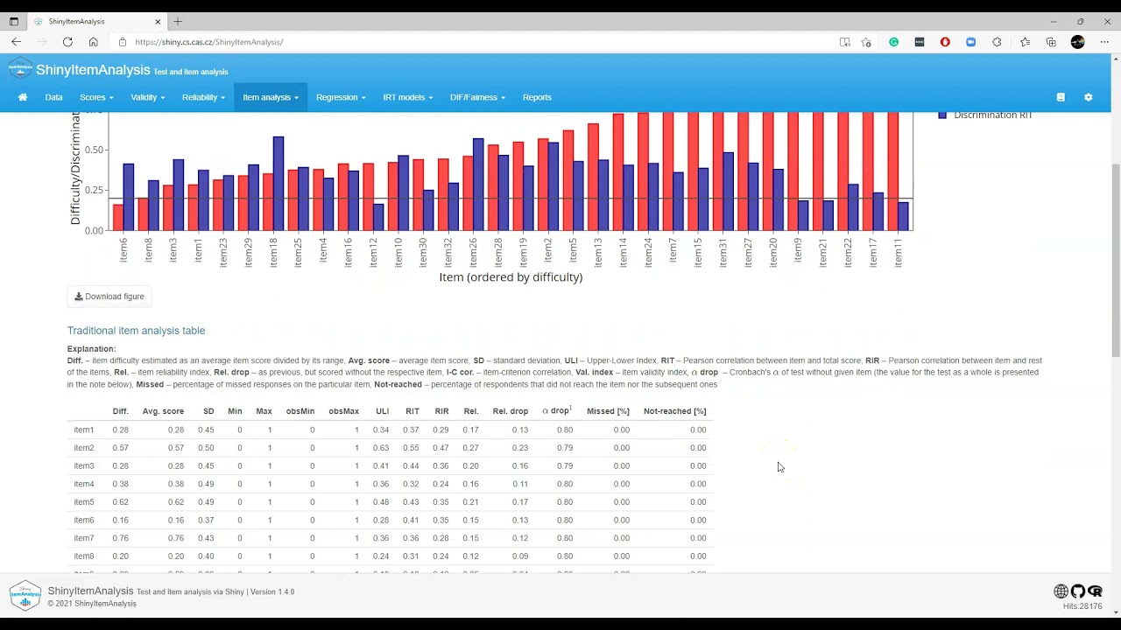
Task: Select the ShinyItemAnalysis browser tab
Action: coord(96,21)
